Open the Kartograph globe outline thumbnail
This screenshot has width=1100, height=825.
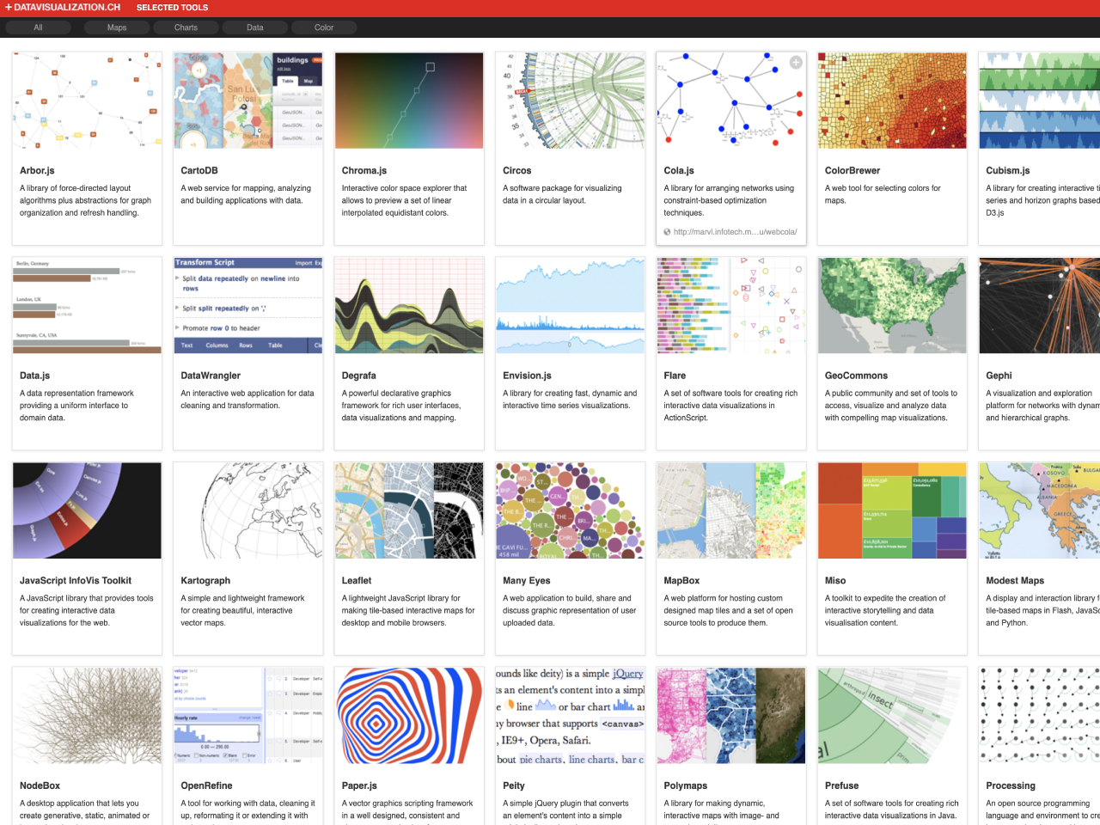(x=248, y=510)
